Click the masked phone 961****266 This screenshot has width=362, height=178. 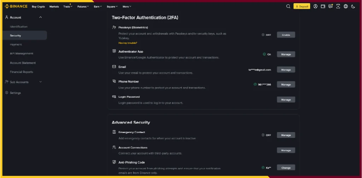[264, 84]
